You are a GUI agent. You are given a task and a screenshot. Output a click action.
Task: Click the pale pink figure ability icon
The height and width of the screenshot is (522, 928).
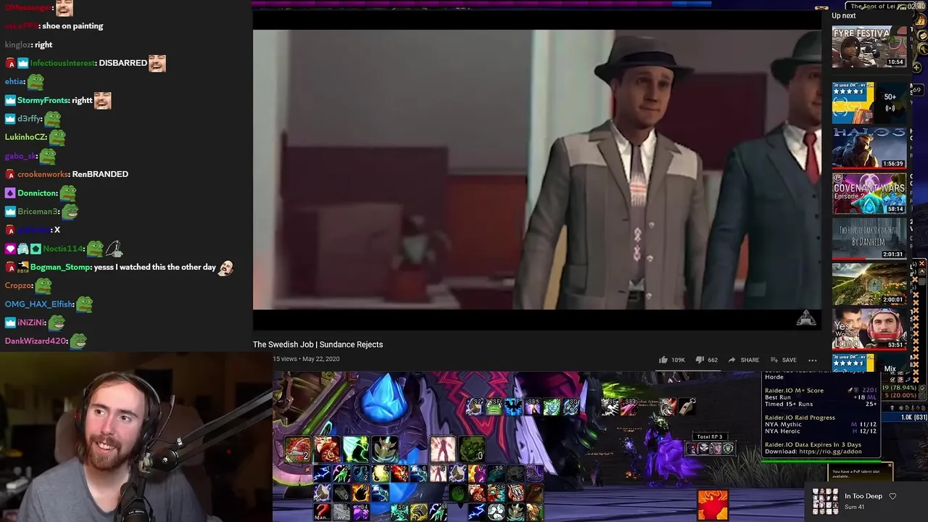pos(442,449)
